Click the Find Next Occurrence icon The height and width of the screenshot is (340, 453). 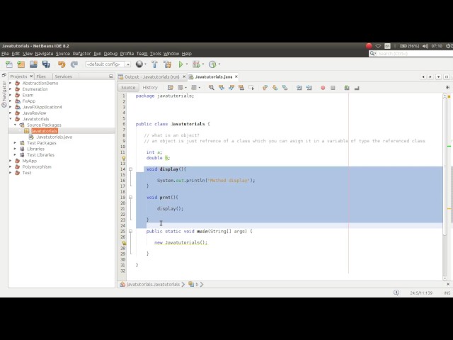(x=231, y=87)
